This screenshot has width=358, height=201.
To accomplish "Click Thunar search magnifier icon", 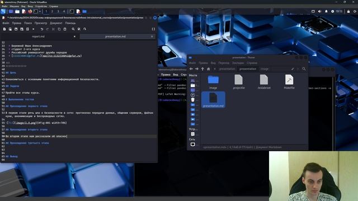I will [x=304, y=69].
